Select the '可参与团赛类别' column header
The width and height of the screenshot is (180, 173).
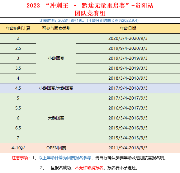click(56, 28)
